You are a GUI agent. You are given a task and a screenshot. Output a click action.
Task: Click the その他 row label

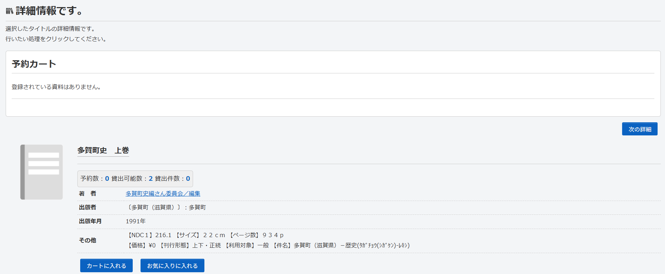coord(87,240)
